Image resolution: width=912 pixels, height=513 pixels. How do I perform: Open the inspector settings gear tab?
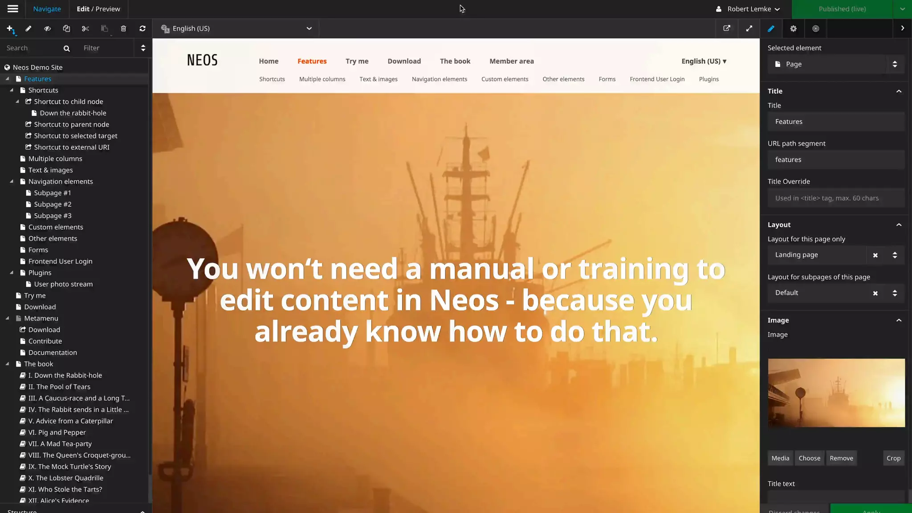(x=793, y=28)
